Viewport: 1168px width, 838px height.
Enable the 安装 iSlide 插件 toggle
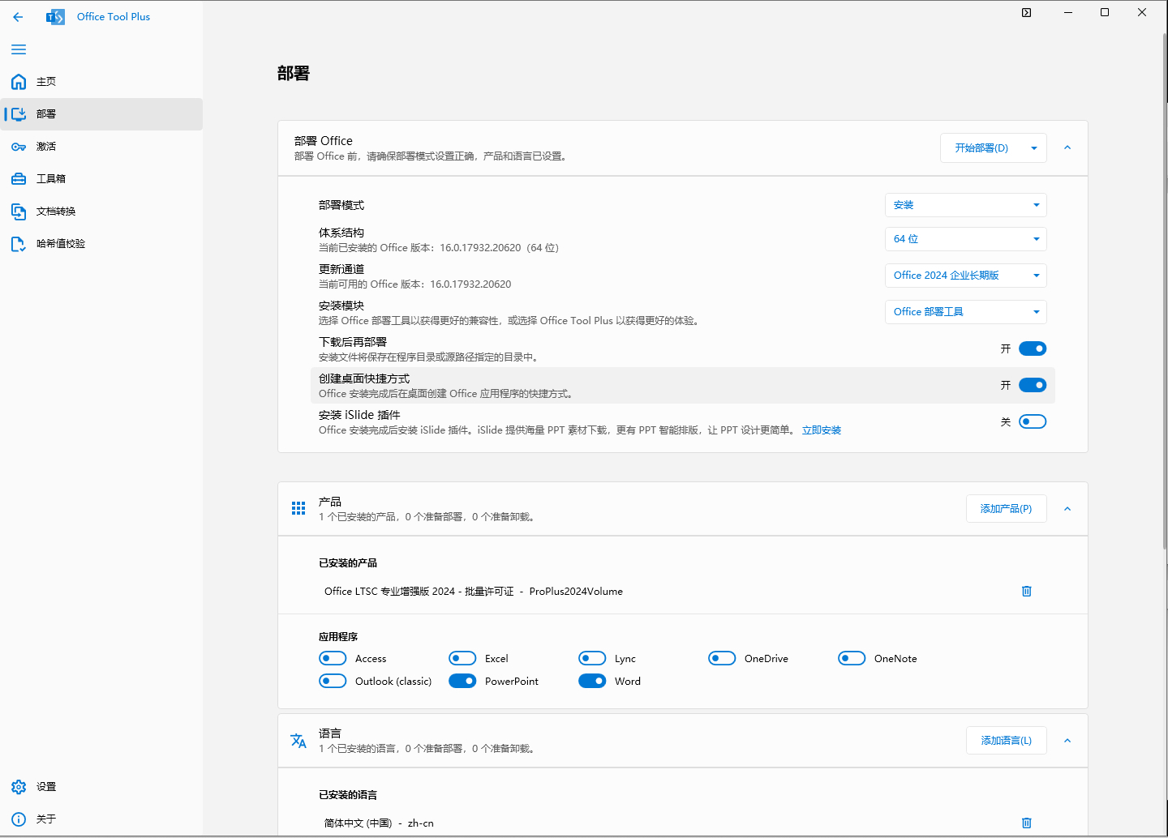click(1032, 421)
